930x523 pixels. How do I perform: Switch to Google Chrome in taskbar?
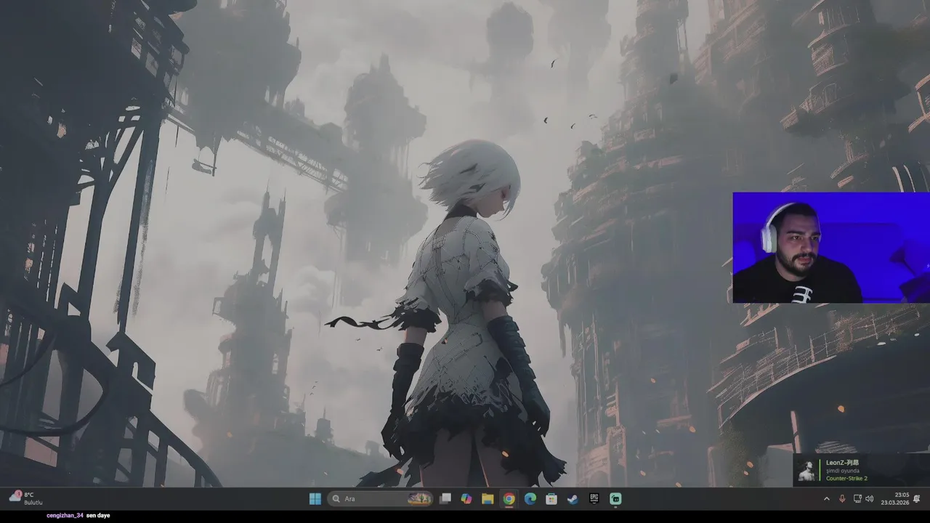coord(509,498)
